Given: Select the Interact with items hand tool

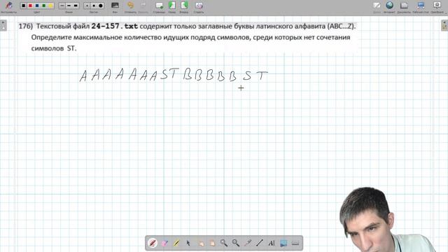Looking at the screenshot, I should [201, 243].
